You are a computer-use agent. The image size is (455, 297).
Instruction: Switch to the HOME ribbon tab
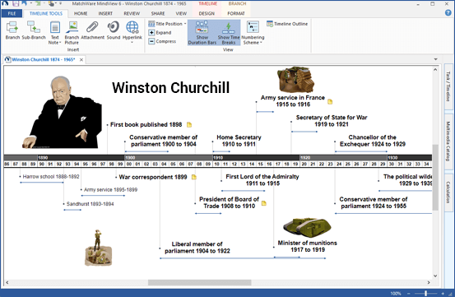[81, 13]
